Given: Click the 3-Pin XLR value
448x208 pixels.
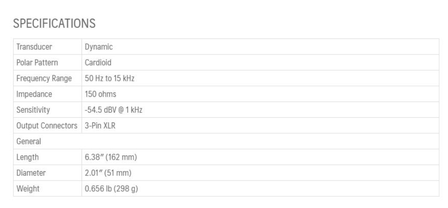Looking at the screenshot, I should (x=100, y=125).
